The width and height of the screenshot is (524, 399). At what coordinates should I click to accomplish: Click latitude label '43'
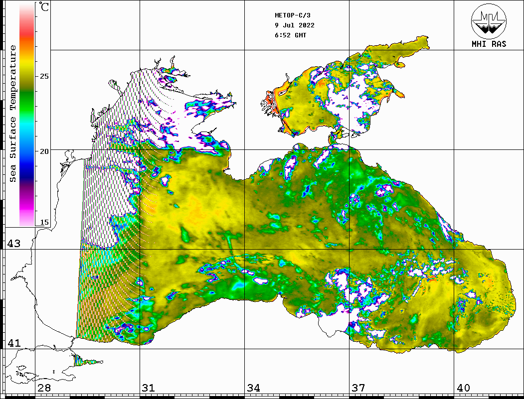click(x=14, y=244)
